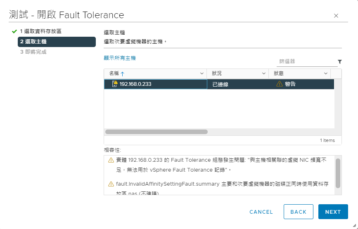
Task: Close the Fault Tolerance dialog with X
Action: point(336,16)
